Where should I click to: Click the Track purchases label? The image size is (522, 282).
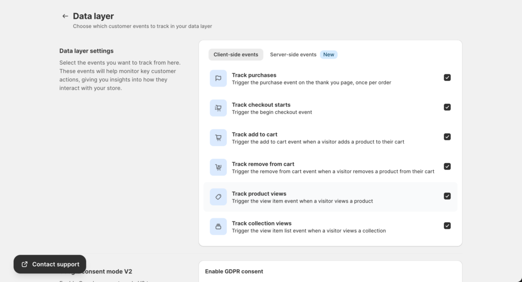[254, 75]
